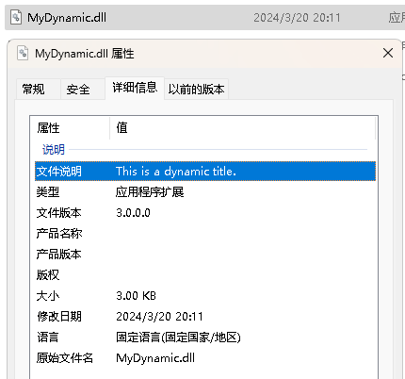The height and width of the screenshot is (379, 405).
Task: Select MyDynamic.dll file name in explorer list
Action: 67,18
